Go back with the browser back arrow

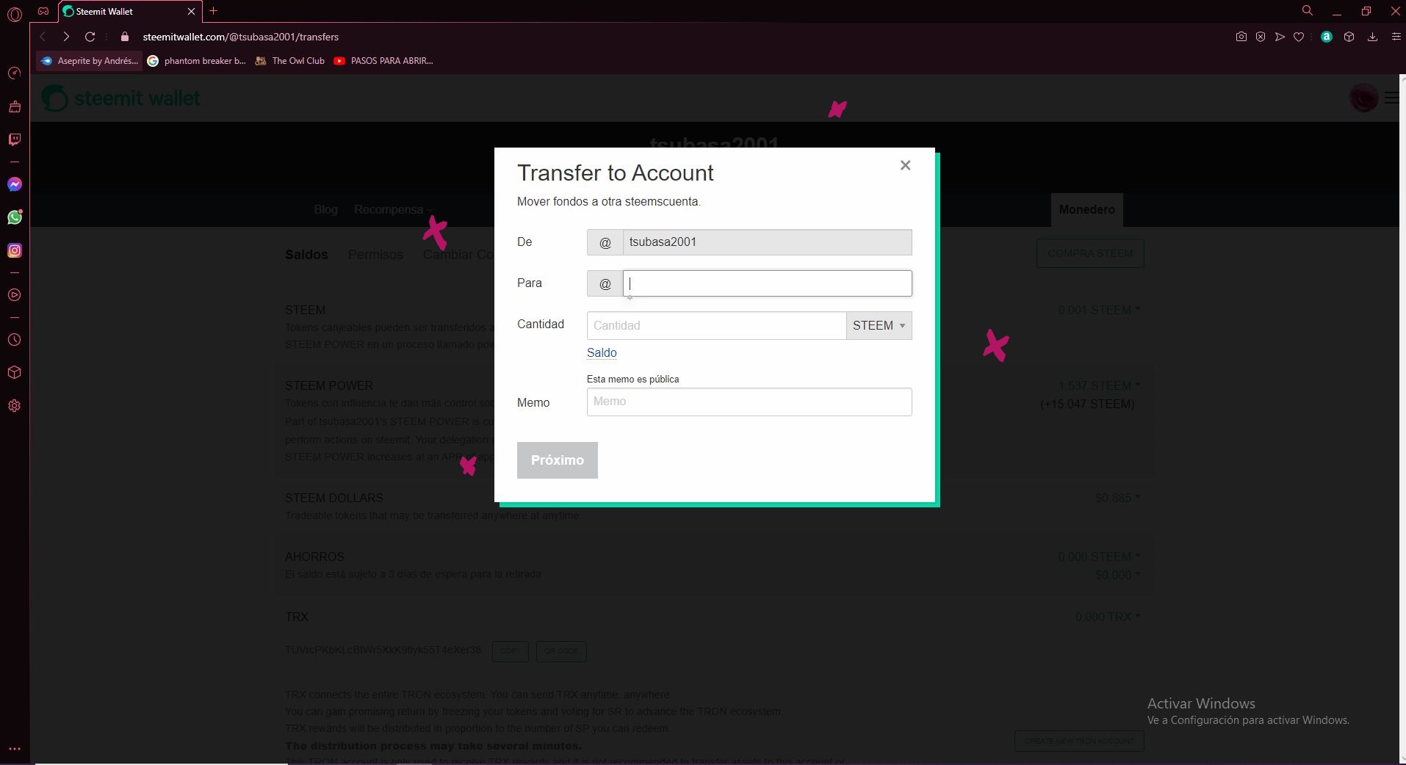[x=43, y=37]
